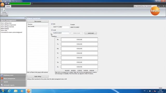Click the Stationary zones section icon
The height and width of the screenshot is (93, 166).
click(x=2, y=75)
